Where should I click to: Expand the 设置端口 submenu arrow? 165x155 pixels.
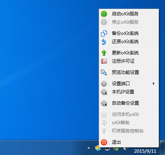pos(154,84)
